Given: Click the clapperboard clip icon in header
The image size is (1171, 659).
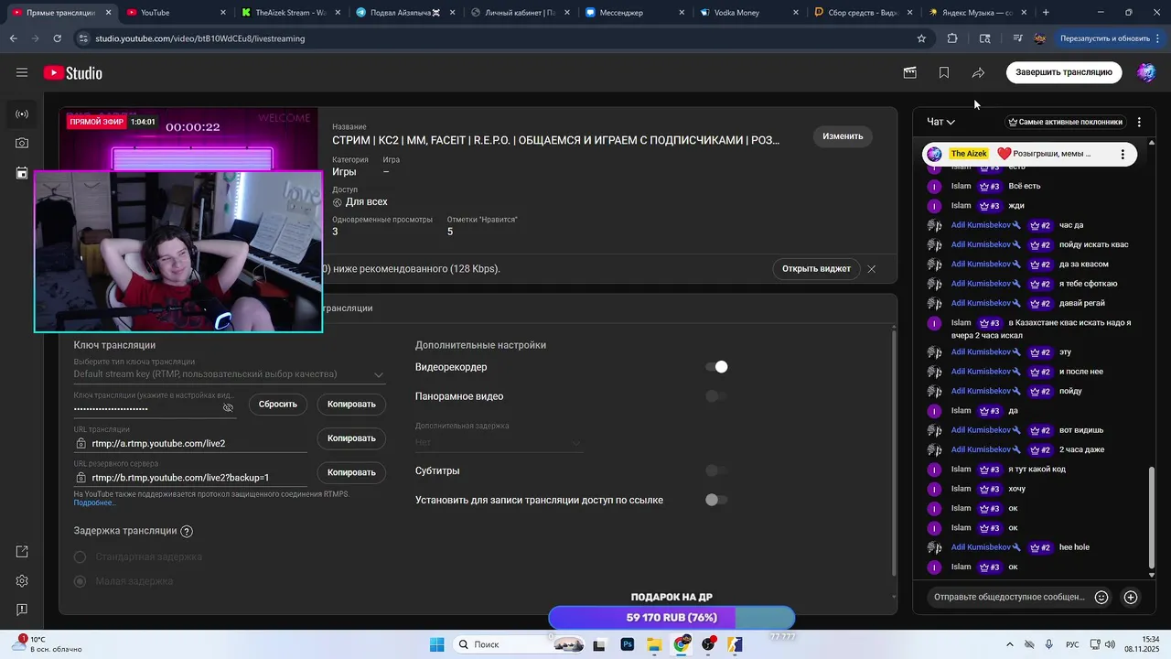Looking at the screenshot, I should click(909, 72).
